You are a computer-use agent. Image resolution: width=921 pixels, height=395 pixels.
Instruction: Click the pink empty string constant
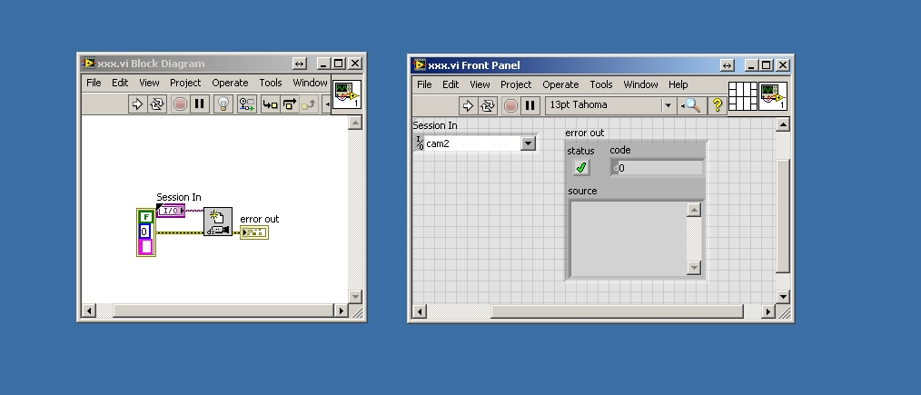point(145,246)
